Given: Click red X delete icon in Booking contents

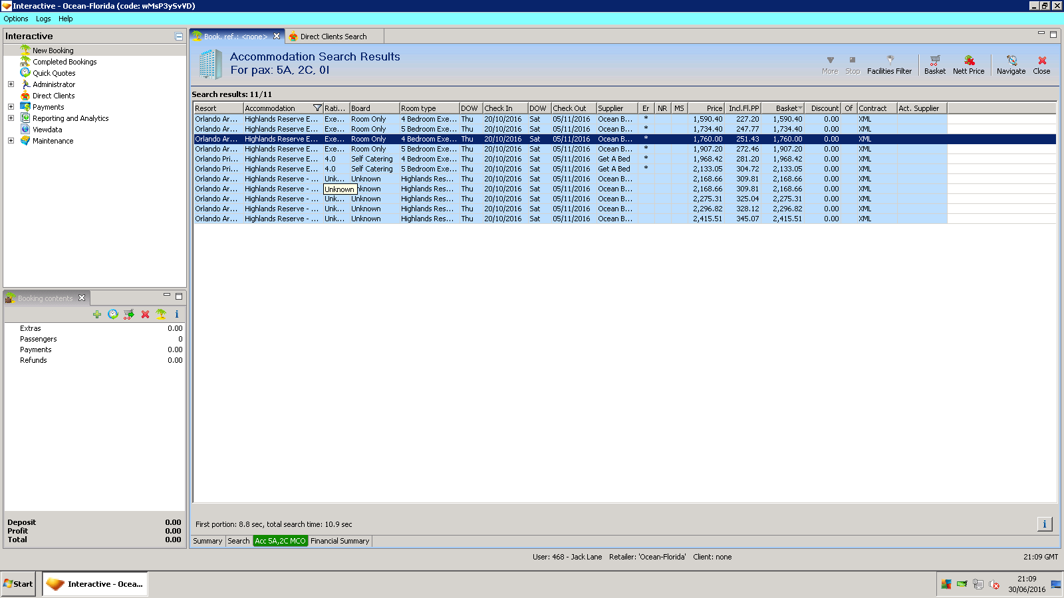Looking at the screenshot, I should tap(145, 314).
